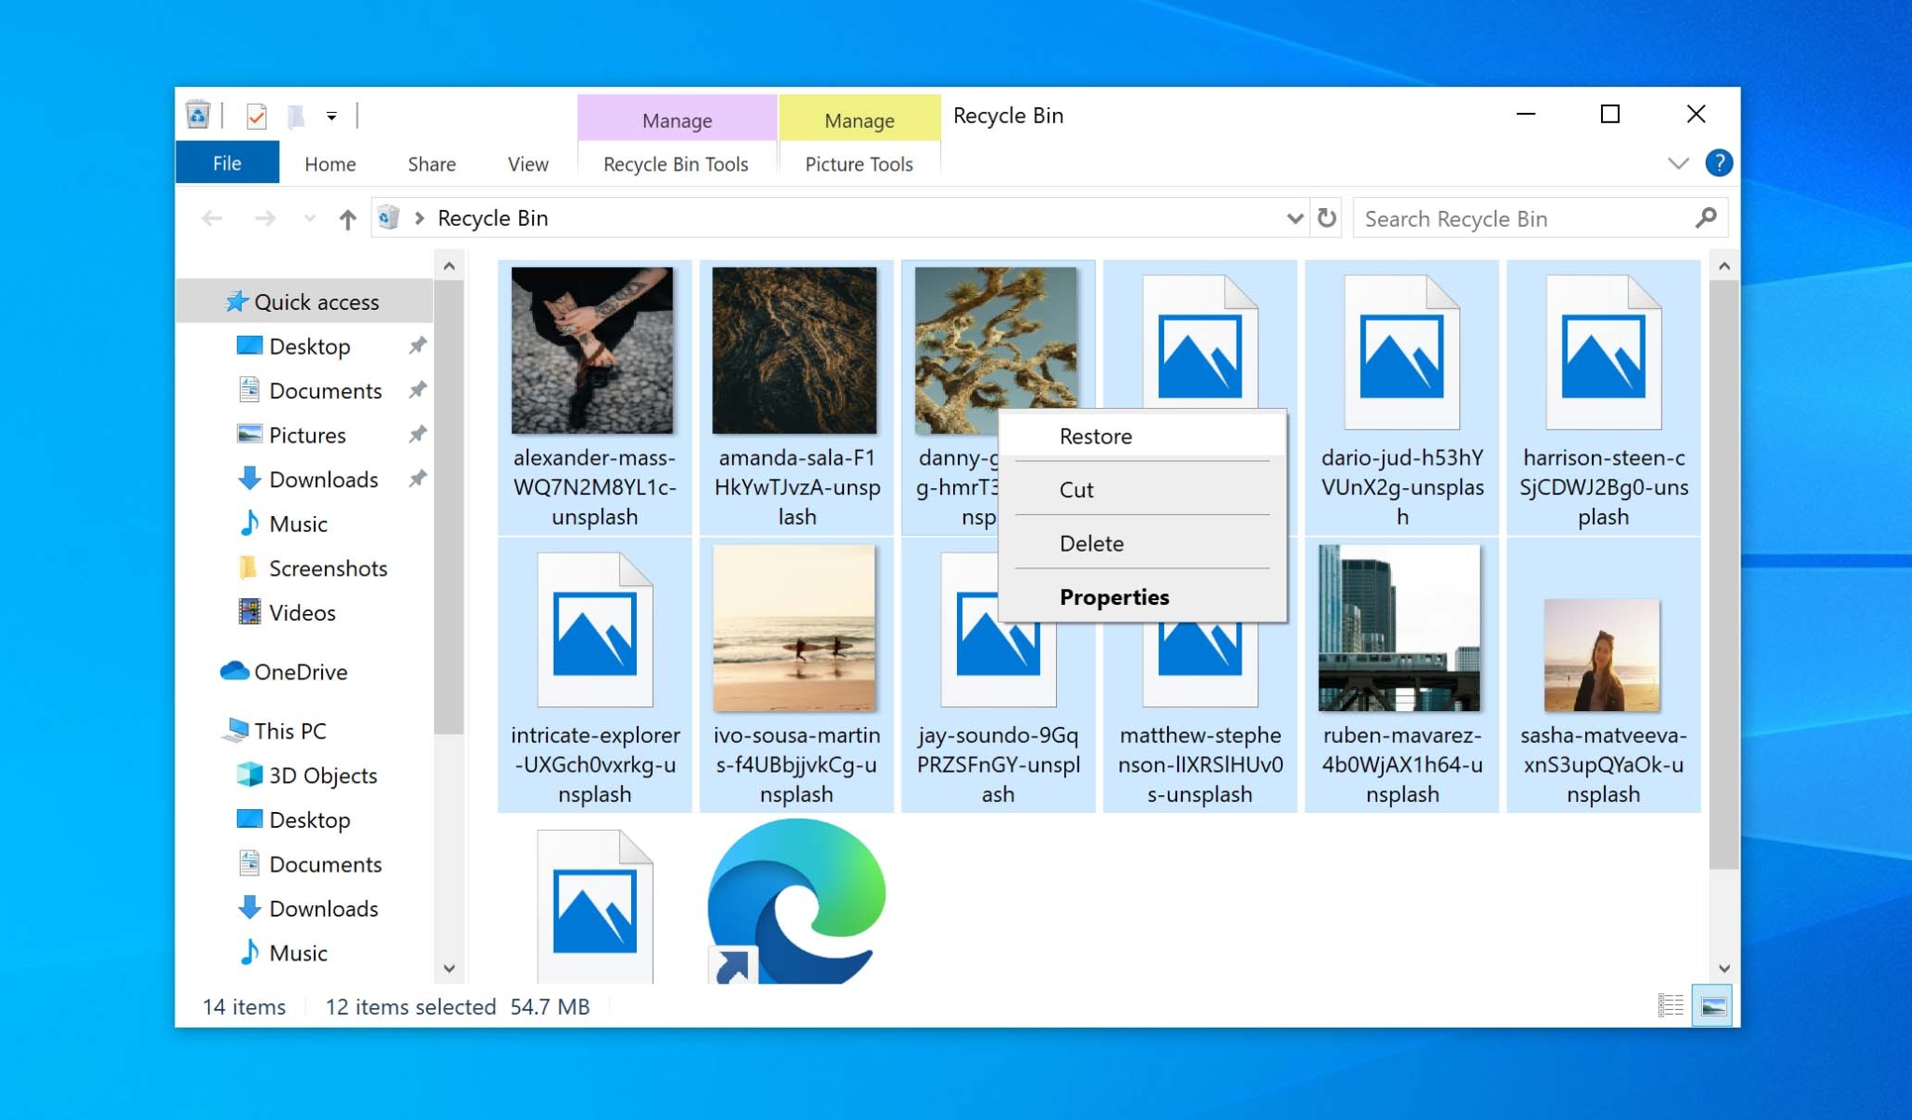Image resolution: width=1912 pixels, height=1120 pixels.
Task: Refresh the folder using the refresh icon
Action: tap(1327, 217)
